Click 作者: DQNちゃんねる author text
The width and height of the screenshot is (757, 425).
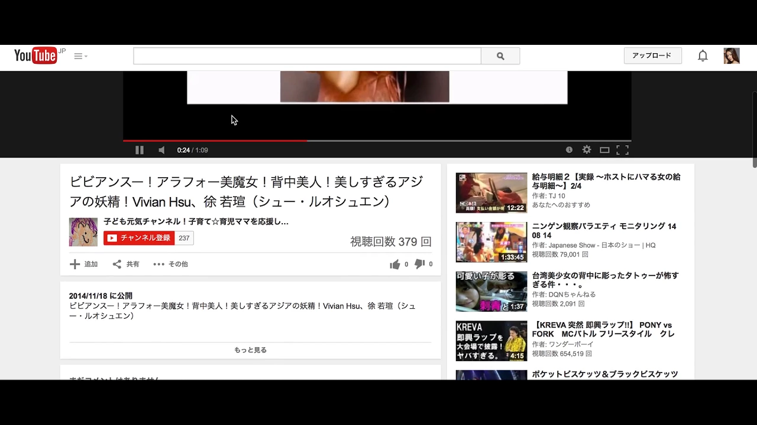coord(564,295)
